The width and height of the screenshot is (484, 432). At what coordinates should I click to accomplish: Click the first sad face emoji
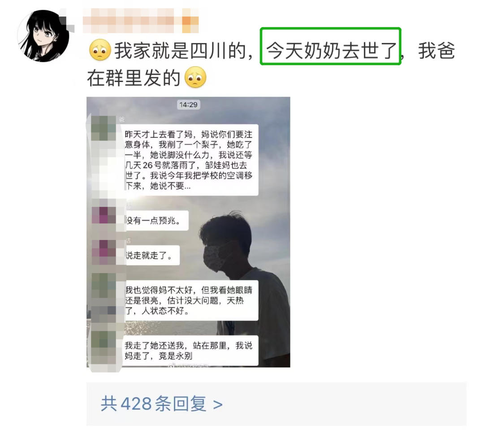(100, 50)
